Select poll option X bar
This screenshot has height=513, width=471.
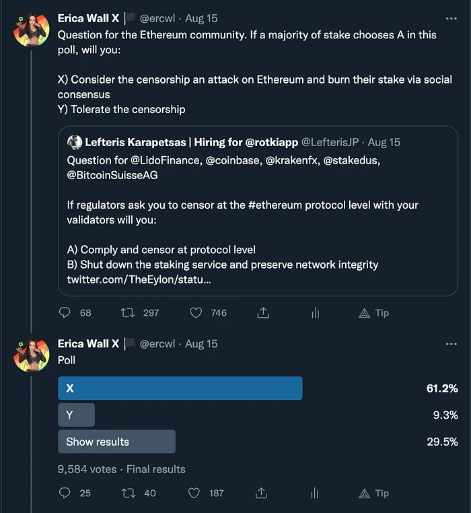coord(180,388)
